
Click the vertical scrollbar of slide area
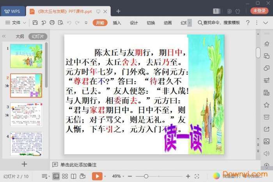click(x=258, y=53)
